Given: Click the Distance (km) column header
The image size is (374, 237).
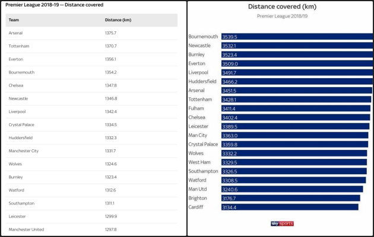Looking at the screenshot, I should pos(118,20).
